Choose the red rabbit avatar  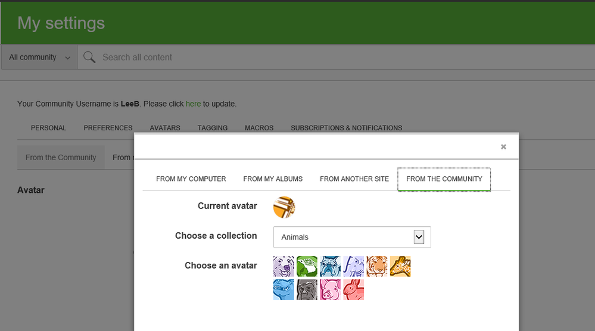(x=354, y=290)
